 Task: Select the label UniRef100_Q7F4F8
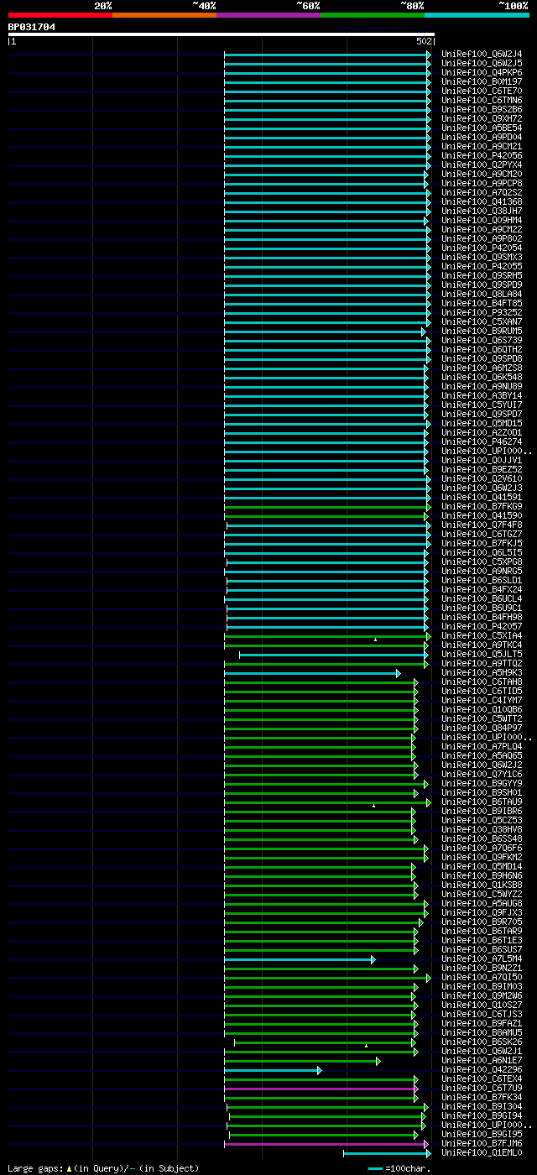(x=482, y=525)
